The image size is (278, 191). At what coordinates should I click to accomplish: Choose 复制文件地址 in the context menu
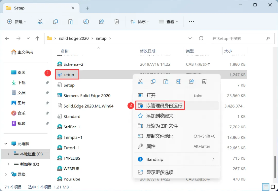(x=177, y=136)
